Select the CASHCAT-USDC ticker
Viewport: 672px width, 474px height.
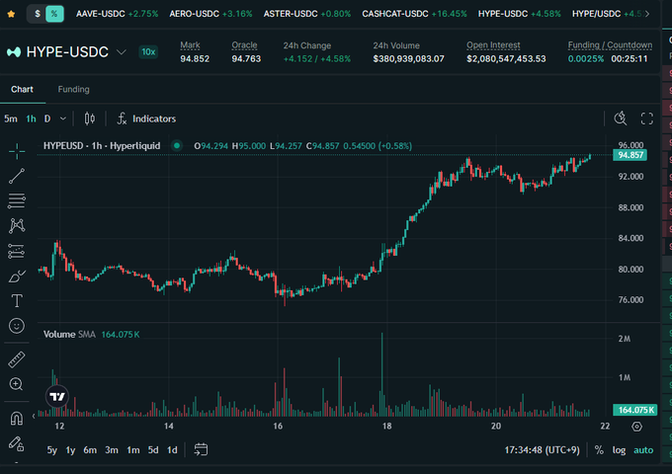414,14
